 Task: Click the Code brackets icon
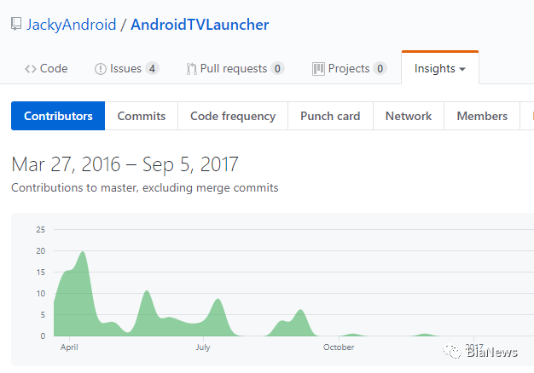click(x=30, y=69)
